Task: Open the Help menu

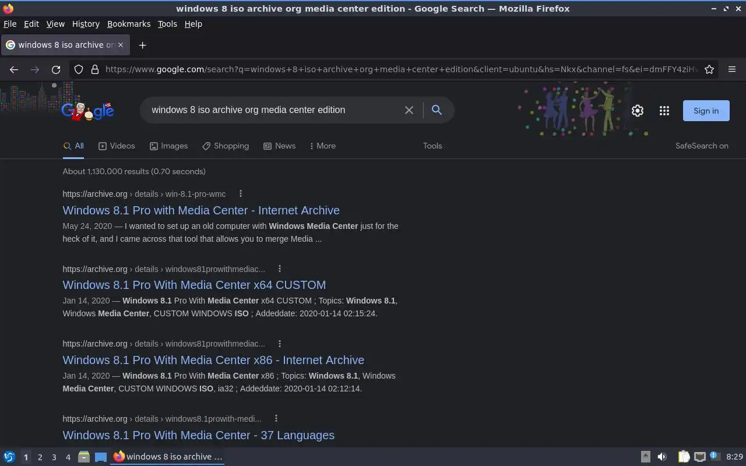Action: (x=193, y=24)
